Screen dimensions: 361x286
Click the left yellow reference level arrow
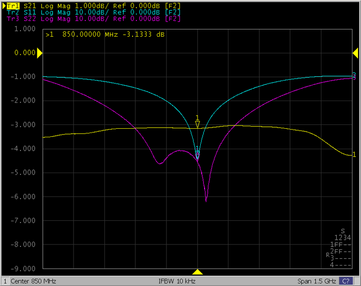(x=40, y=53)
